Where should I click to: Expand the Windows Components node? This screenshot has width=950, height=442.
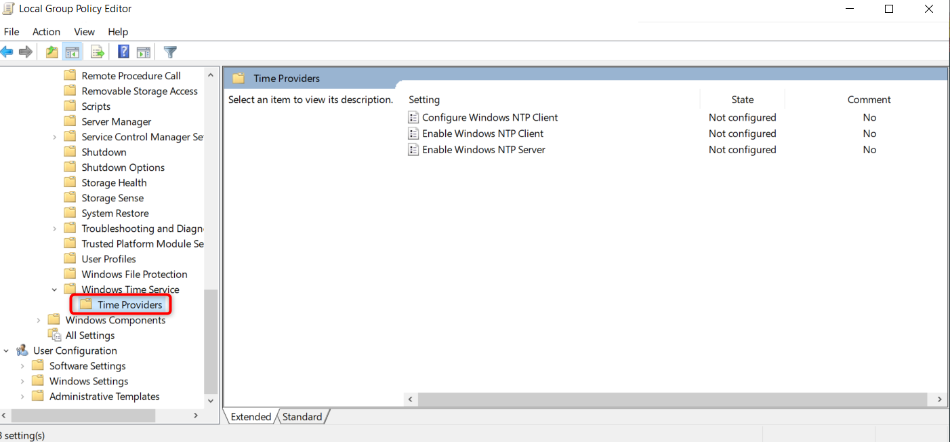39,320
